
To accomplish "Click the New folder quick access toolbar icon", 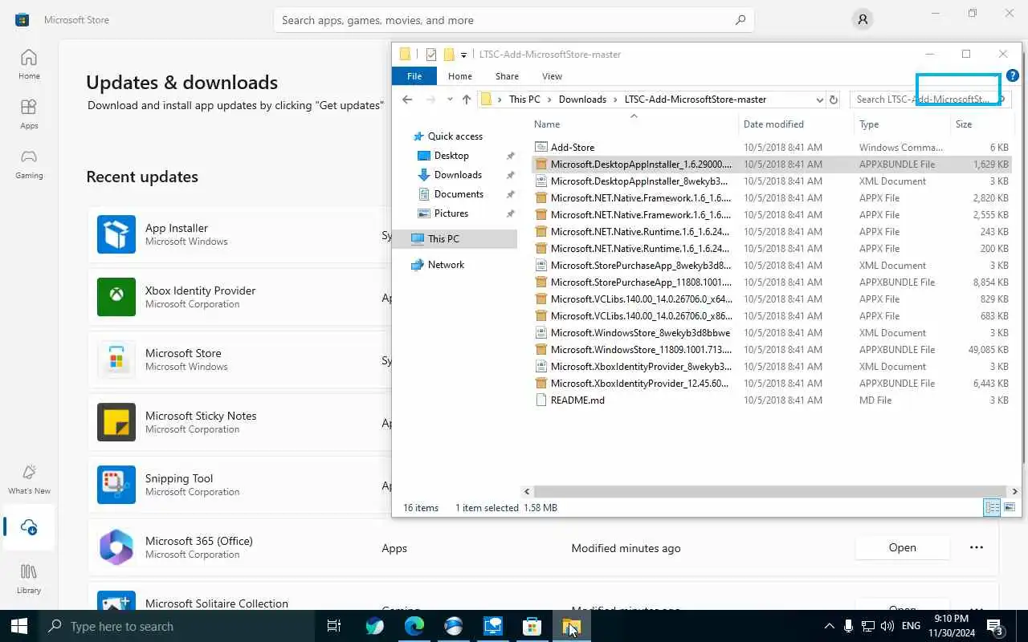I will [x=449, y=55].
